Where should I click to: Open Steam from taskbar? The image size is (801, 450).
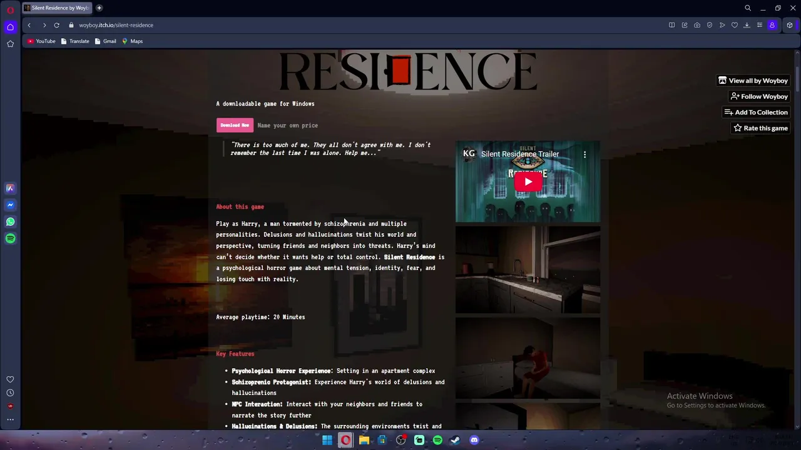tap(456, 440)
